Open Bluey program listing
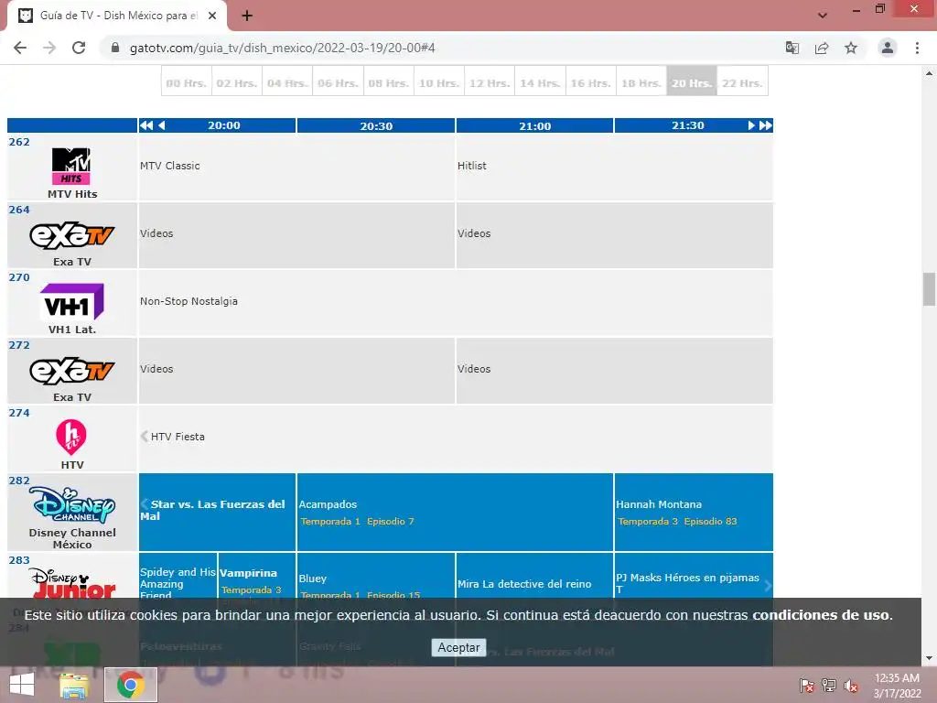937x703 pixels. (x=313, y=579)
